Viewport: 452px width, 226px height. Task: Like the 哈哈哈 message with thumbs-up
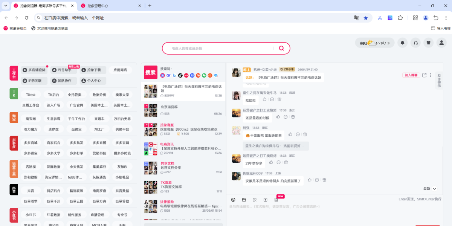(x=264, y=99)
